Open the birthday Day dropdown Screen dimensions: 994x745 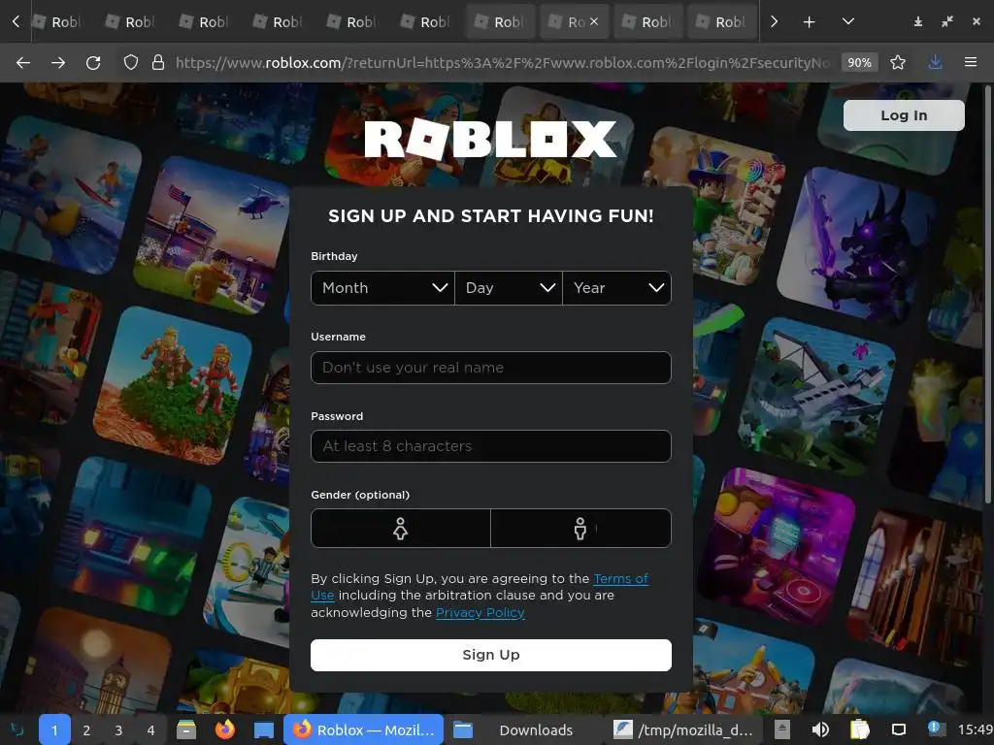[509, 288]
